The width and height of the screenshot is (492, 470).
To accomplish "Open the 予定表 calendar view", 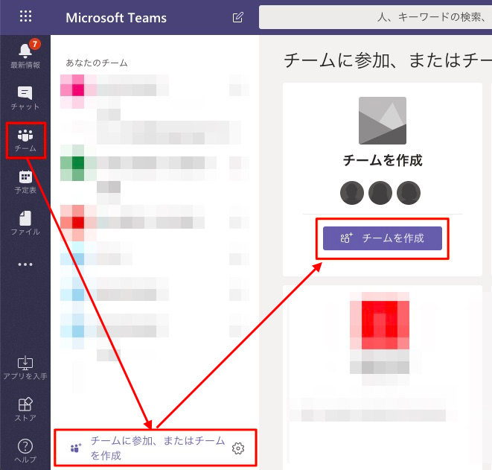I will click(25, 182).
